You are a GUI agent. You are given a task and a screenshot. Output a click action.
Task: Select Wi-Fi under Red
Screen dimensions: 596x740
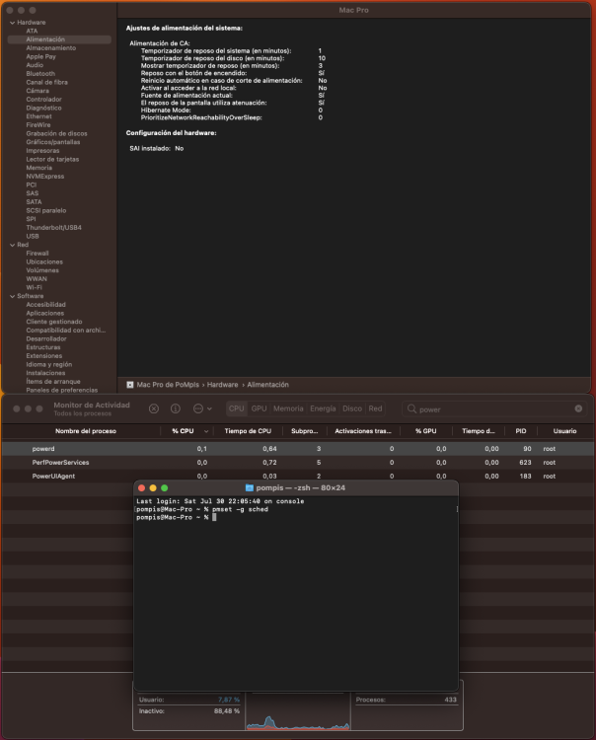pyautogui.click(x=34, y=287)
